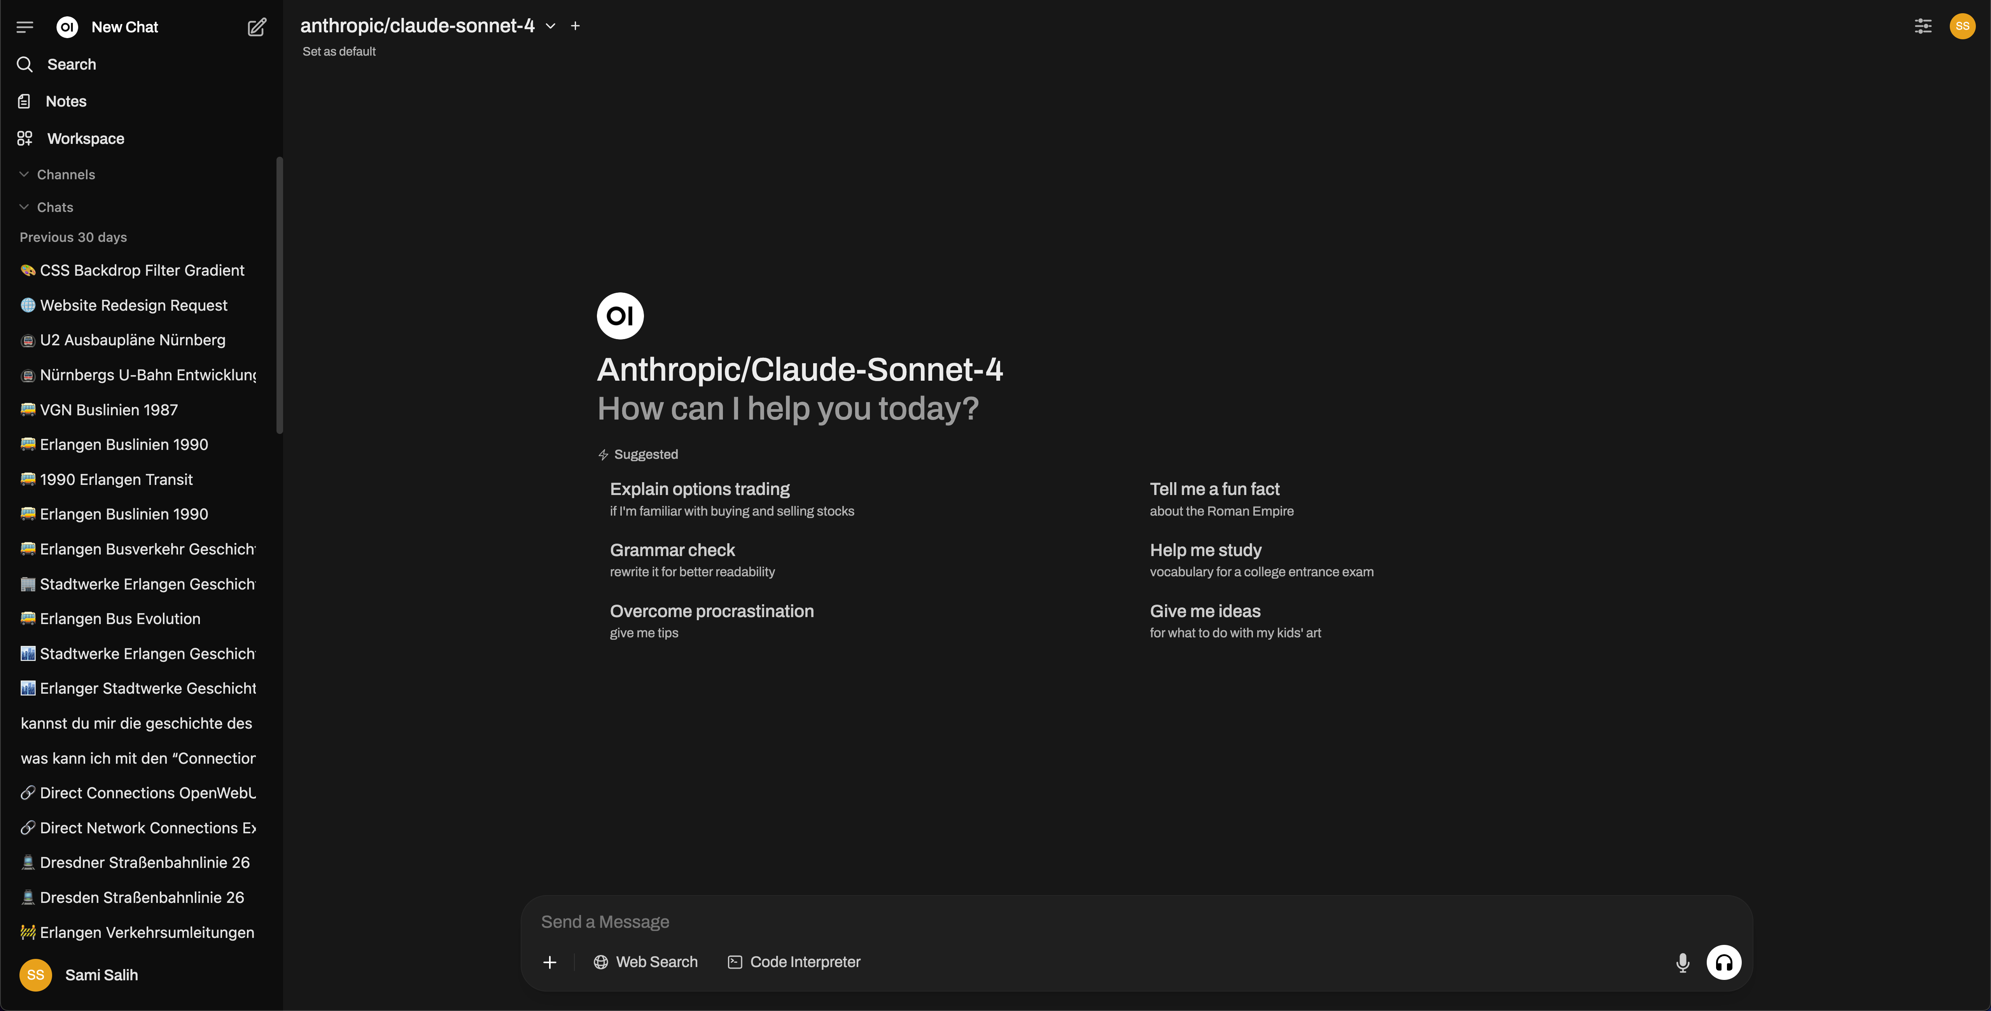Click the Open WebUI logo beside New Chat
The image size is (1991, 1011).
coord(67,27)
